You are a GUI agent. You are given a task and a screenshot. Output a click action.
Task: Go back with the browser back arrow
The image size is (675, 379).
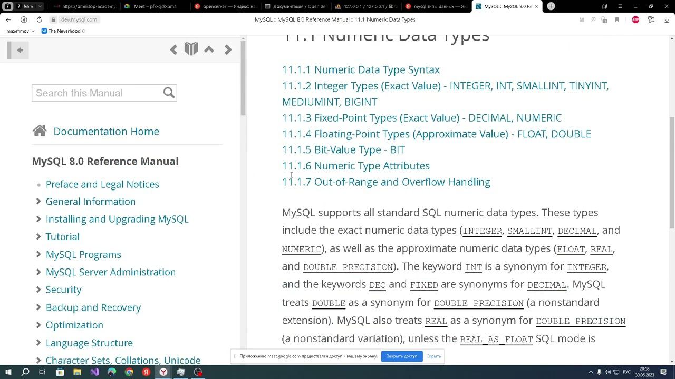(x=8, y=19)
